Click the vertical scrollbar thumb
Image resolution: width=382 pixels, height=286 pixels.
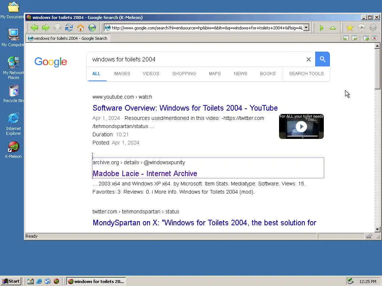click(x=378, y=69)
